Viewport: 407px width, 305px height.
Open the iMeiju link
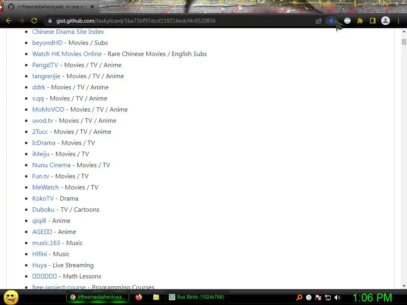point(41,154)
